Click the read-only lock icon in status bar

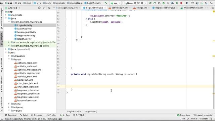[x=211, y=119]
